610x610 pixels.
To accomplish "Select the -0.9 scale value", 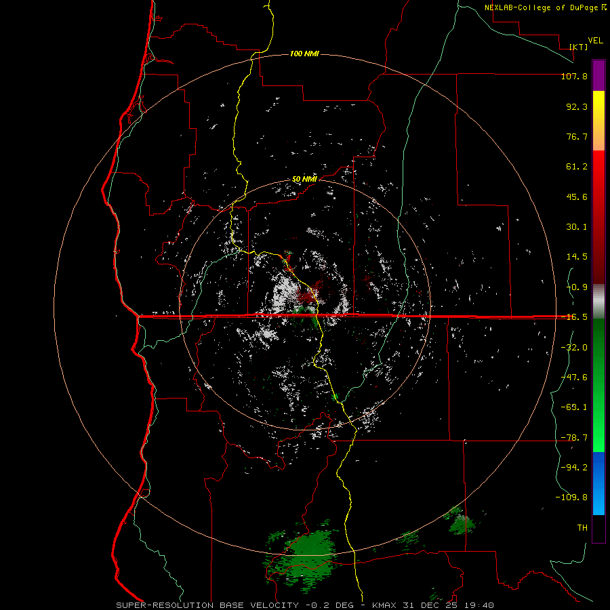I will coord(577,287).
